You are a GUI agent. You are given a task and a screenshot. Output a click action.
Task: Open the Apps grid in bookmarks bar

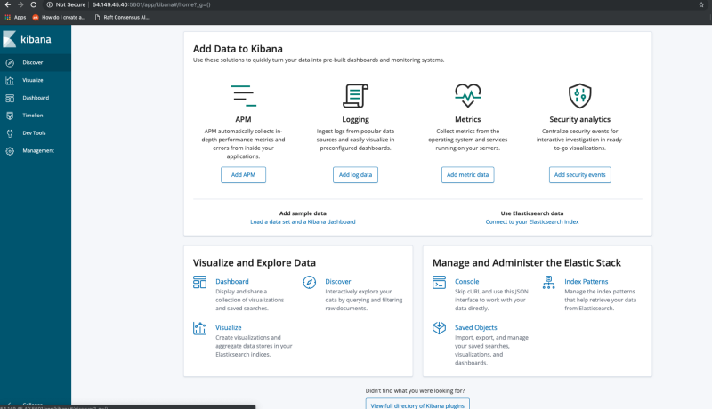click(15, 17)
